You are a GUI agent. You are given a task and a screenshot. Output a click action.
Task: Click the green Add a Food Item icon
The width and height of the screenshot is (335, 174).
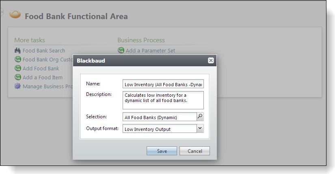click(17, 77)
